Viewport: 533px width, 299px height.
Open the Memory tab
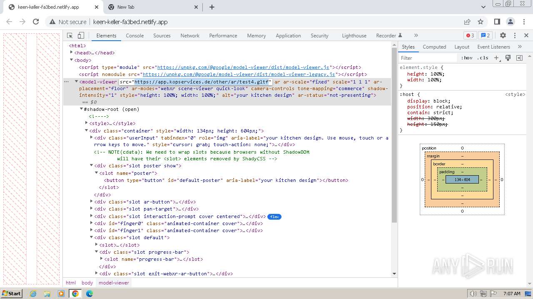coord(257,36)
